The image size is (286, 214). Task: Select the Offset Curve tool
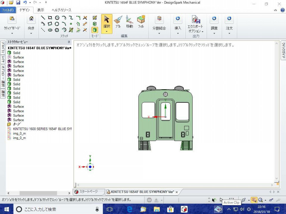(x=78, y=24)
